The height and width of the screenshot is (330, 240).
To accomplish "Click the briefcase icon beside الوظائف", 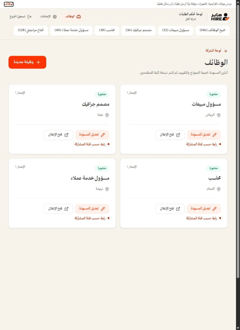I will pyautogui.click(x=79, y=17).
